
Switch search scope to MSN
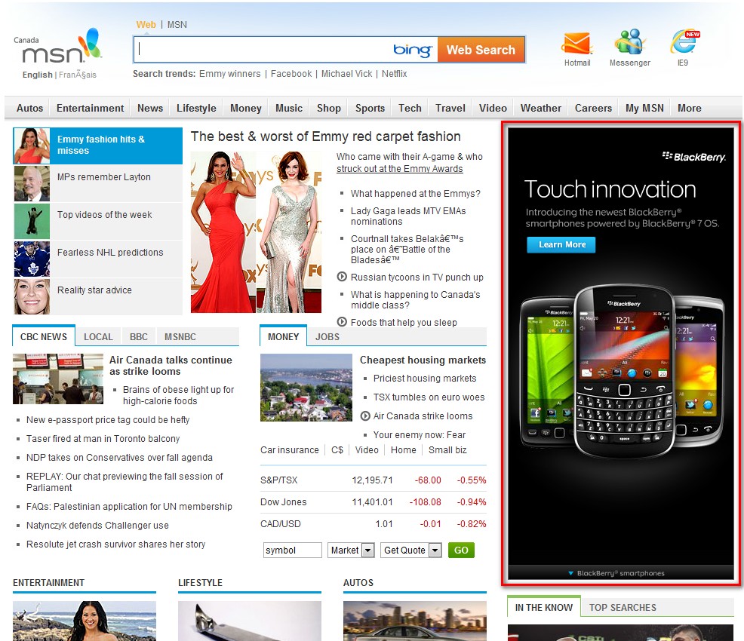tap(177, 25)
